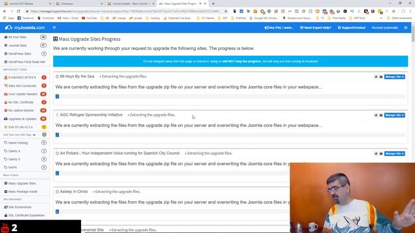Click the End Of Life Joomla icon
The height and width of the screenshot is (233, 415).
[x=6, y=127]
